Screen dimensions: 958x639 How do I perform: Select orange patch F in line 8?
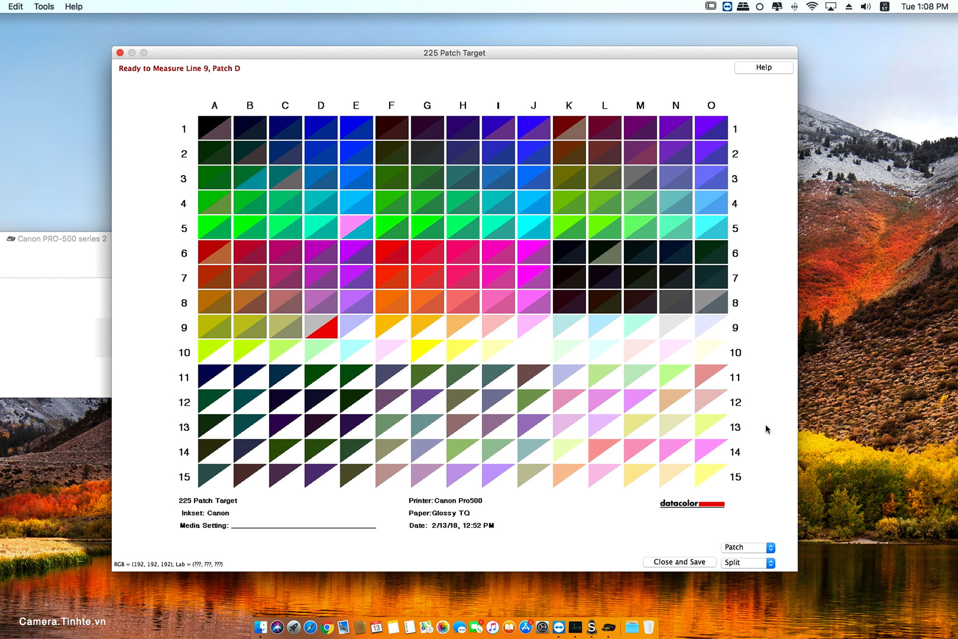click(392, 302)
